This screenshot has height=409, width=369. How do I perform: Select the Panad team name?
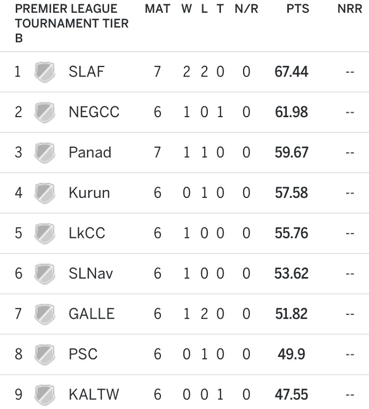click(90, 153)
